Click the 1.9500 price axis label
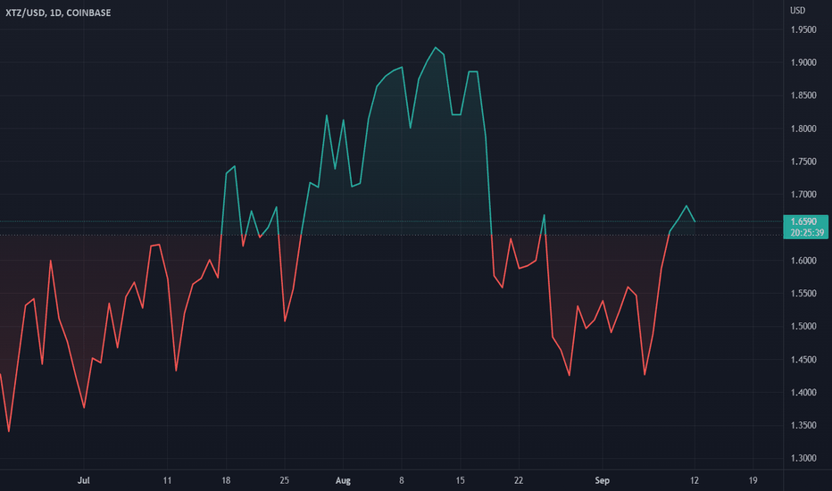 (x=803, y=29)
